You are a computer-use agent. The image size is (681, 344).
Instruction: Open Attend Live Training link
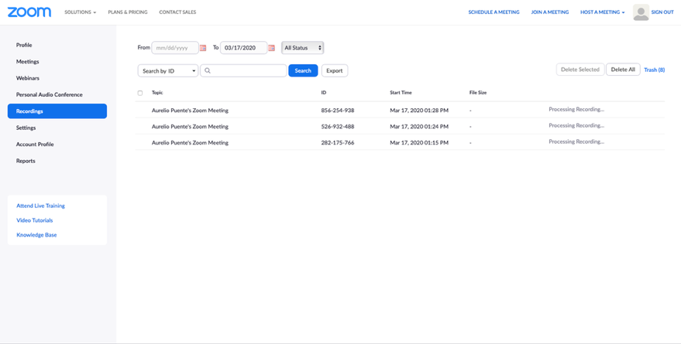41,206
